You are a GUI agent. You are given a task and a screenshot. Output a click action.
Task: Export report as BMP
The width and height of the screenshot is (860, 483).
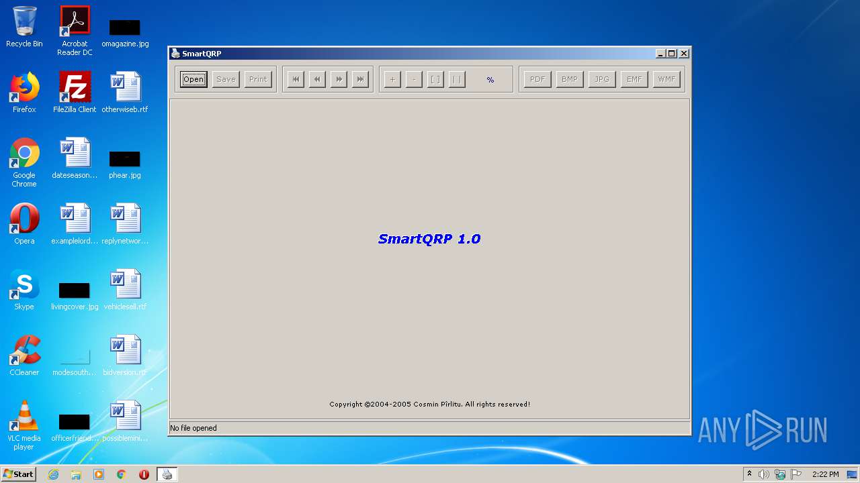tap(570, 79)
